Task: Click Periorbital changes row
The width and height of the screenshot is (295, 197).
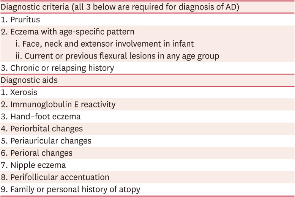Action: pos(41,129)
